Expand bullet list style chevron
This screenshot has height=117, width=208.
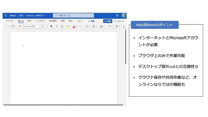90,27
